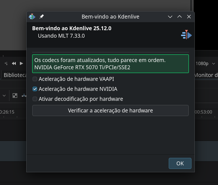Image resolution: width=218 pixels, height=185 pixels.
Task: Uncheck NVIDIA hardware acceleration
Action: coord(35,89)
